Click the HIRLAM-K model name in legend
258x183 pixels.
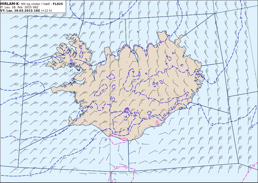(x=10, y=4)
